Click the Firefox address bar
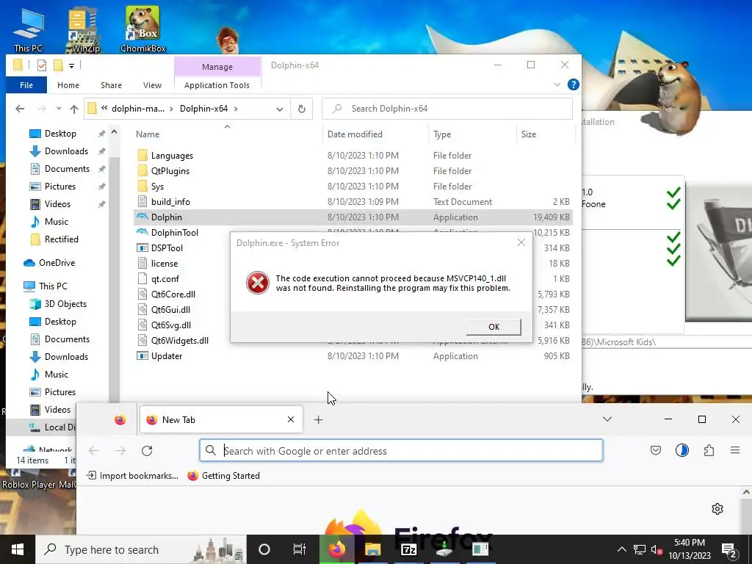Image resolution: width=752 pixels, height=564 pixels. (x=401, y=451)
